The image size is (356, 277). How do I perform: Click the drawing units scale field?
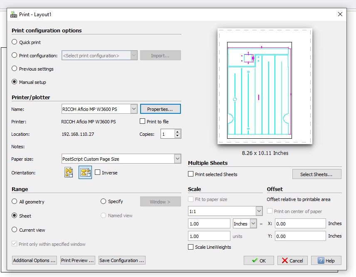[x=209, y=236]
